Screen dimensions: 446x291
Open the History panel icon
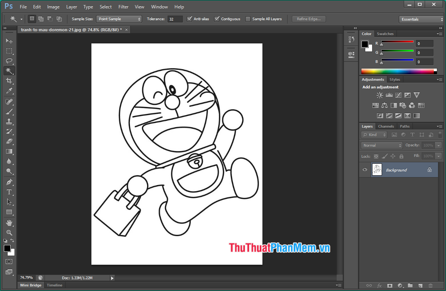pyautogui.click(x=351, y=40)
